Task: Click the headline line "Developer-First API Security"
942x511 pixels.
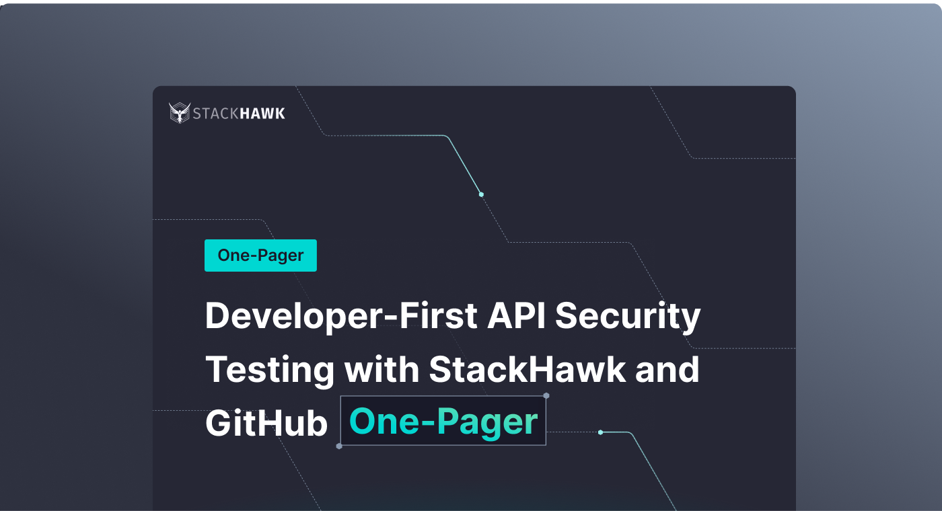Action: pyautogui.click(x=453, y=317)
